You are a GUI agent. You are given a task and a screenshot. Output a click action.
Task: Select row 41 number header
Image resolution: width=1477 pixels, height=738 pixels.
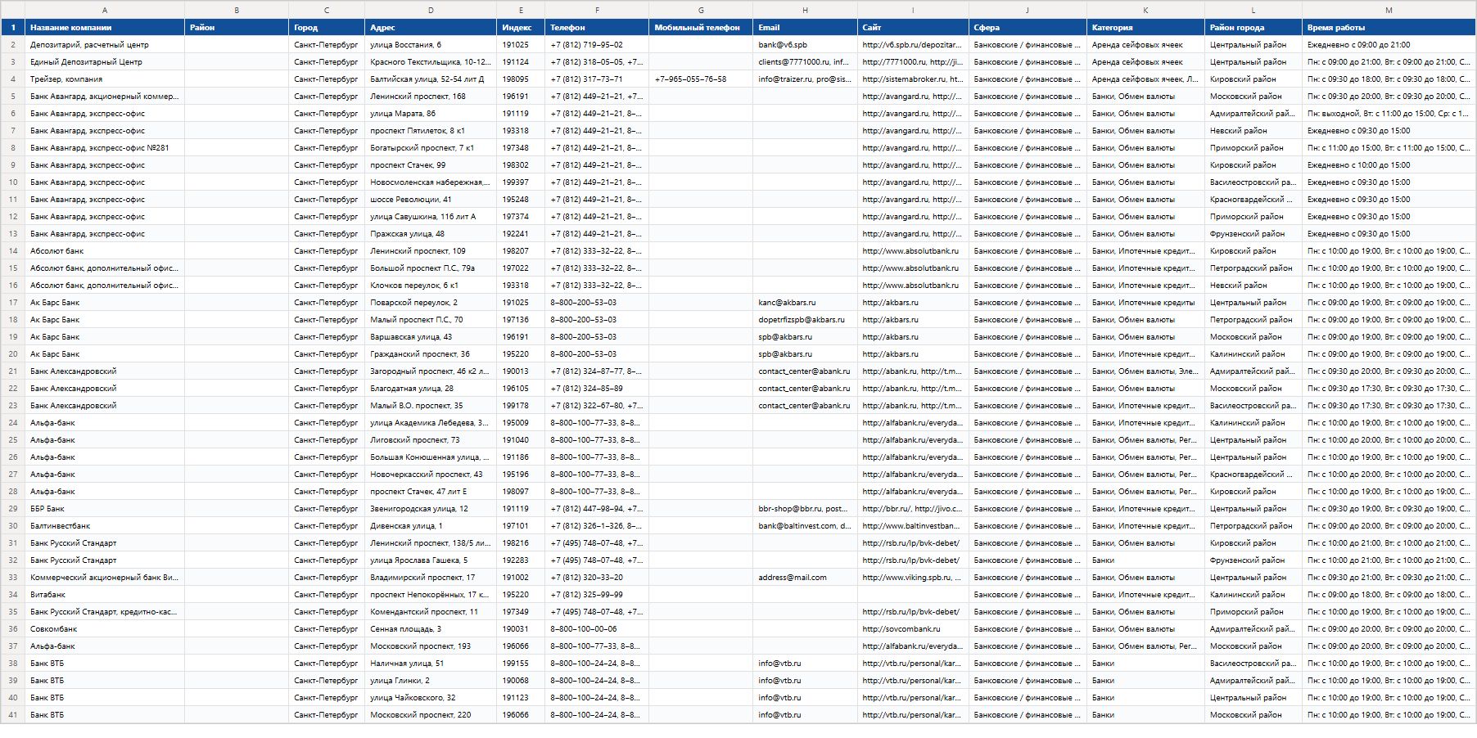(12, 714)
